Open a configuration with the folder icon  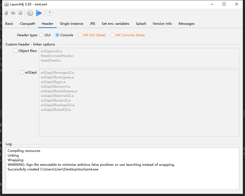click(13, 13)
